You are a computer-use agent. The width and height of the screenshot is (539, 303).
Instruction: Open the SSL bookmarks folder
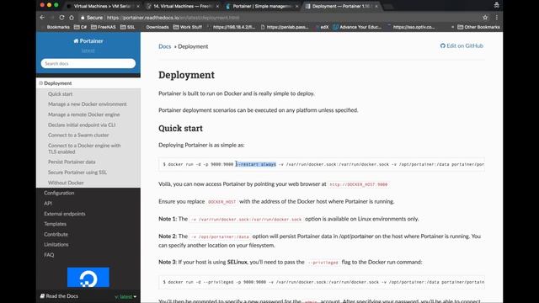click(x=127, y=27)
